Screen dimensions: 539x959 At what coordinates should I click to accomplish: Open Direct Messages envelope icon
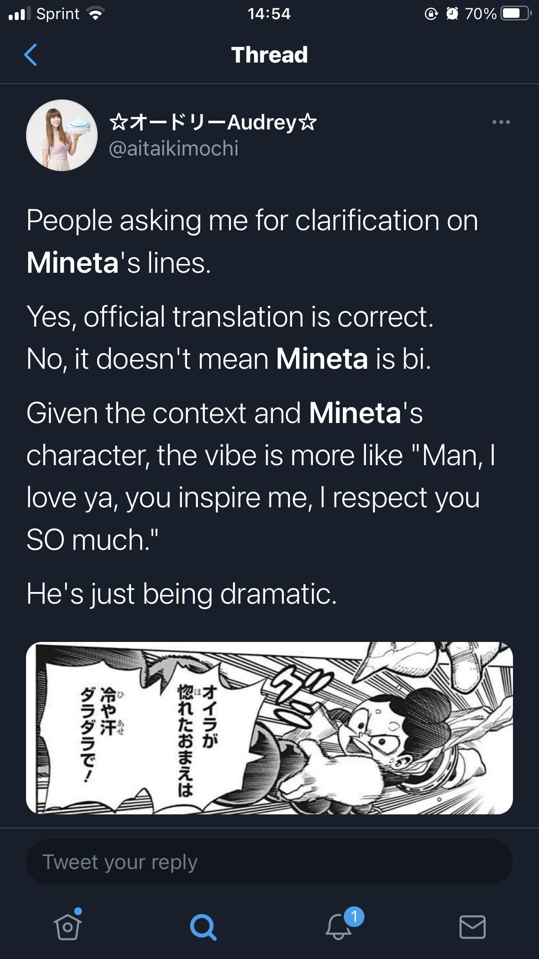tap(472, 926)
